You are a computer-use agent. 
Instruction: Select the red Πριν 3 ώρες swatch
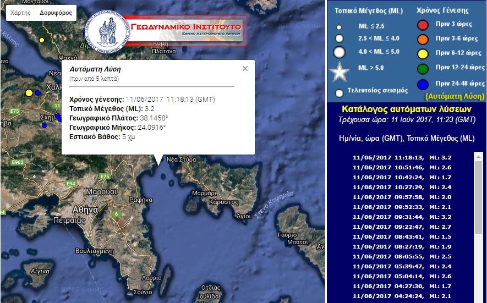[x=423, y=25]
